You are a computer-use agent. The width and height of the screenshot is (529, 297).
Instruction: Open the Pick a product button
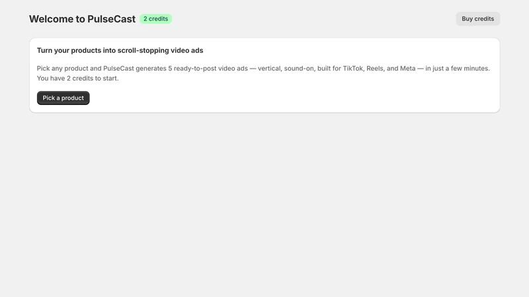[x=63, y=98]
